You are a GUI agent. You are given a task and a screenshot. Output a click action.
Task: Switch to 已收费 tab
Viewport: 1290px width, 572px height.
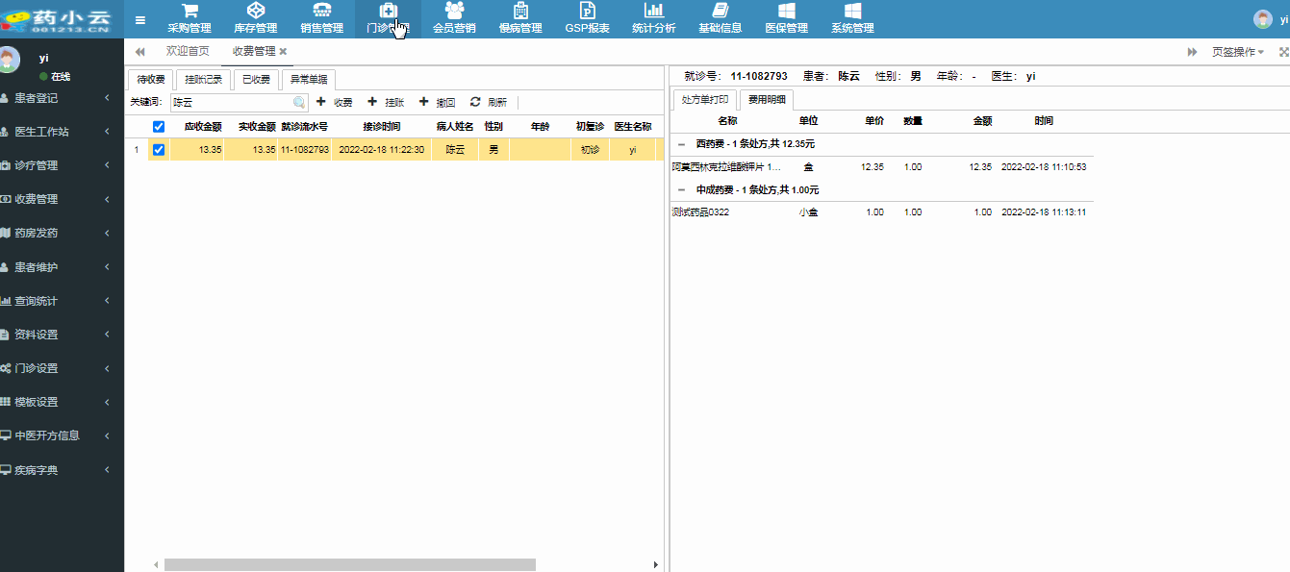pos(256,80)
